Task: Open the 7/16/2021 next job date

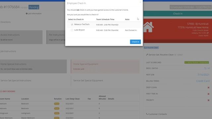Action: [203, 75]
